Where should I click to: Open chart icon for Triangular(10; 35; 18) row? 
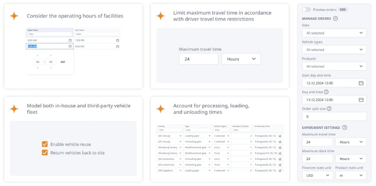(x=280, y=153)
